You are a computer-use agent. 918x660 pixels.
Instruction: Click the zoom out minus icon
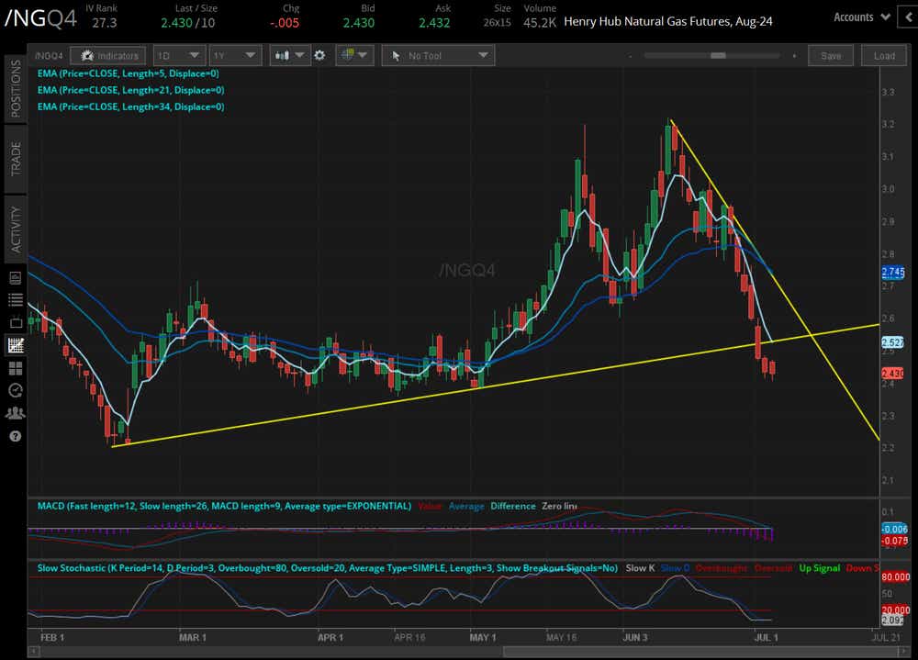631,56
